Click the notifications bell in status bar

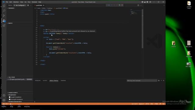tap(163, 104)
